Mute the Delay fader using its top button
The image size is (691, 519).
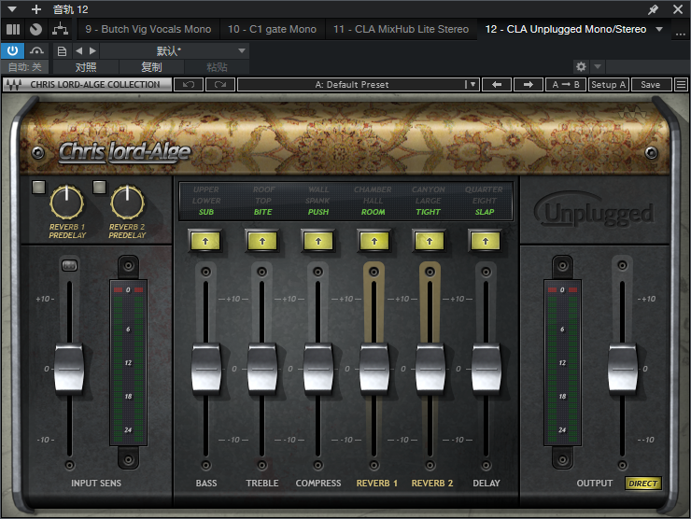(487, 272)
